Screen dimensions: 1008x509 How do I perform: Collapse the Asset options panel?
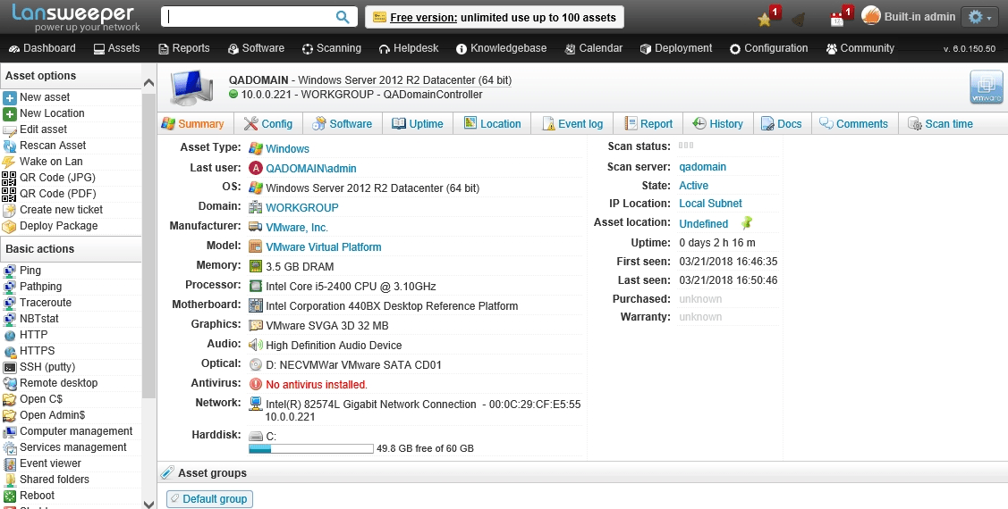click(148, 81)
